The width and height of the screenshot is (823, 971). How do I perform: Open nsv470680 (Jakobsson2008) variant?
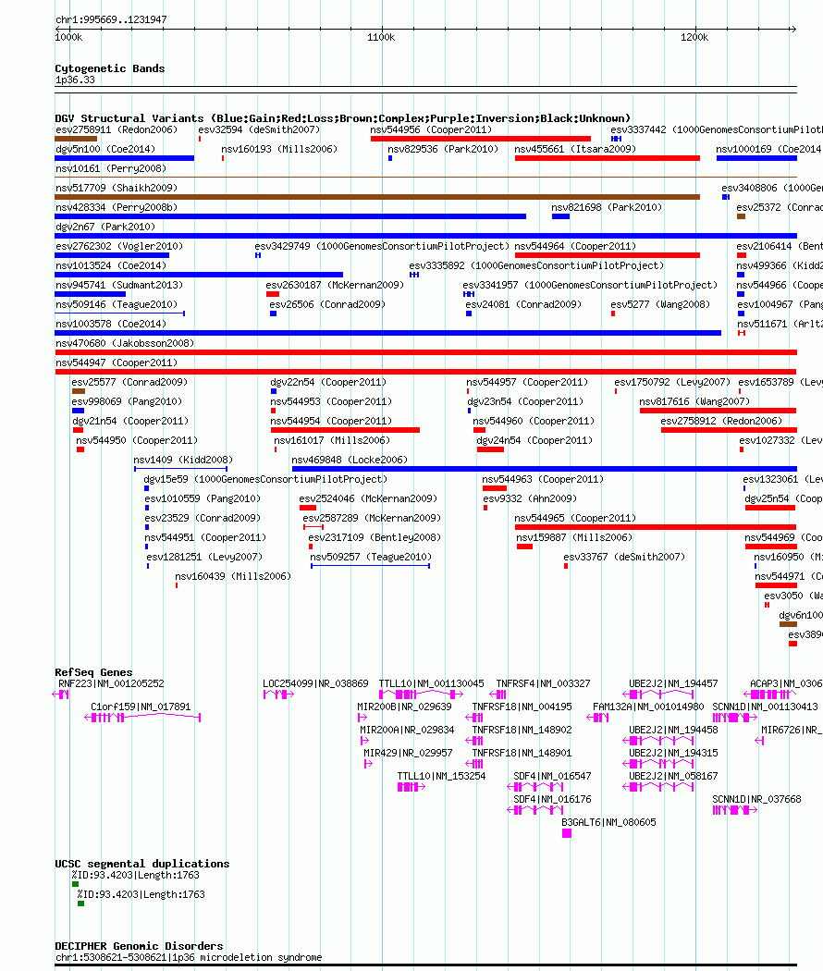click(125, 343)
